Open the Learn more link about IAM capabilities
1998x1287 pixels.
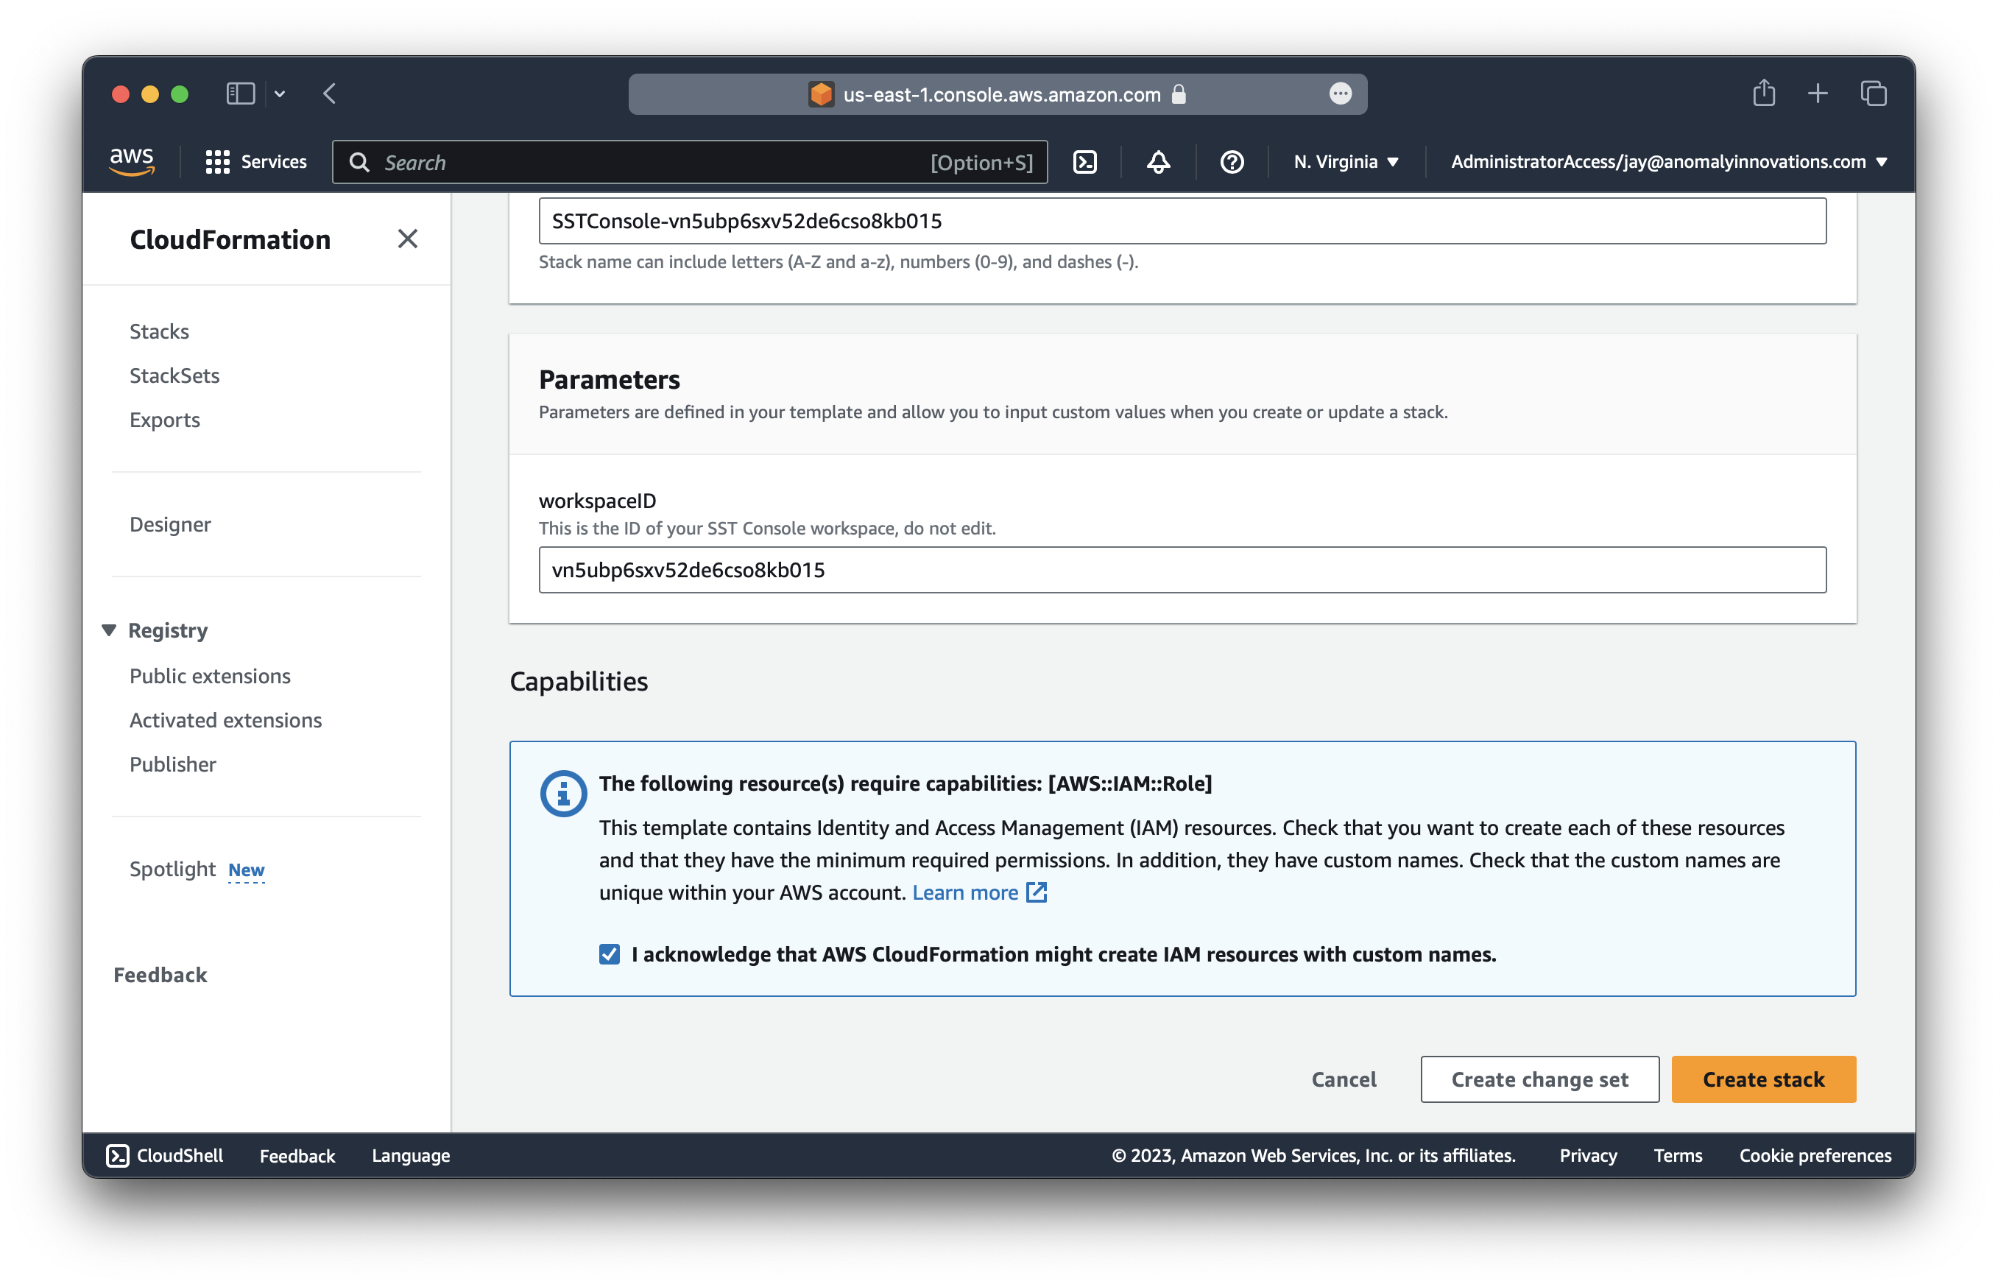pos(966,892)
